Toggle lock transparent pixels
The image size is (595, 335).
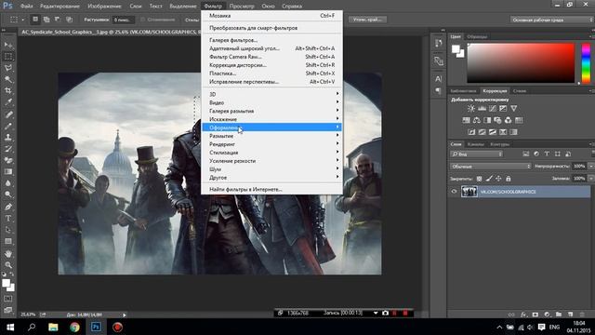click(480, 179)
